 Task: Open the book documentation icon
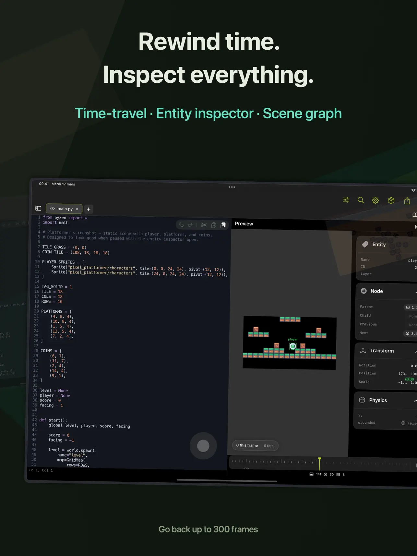click(414, 215)
